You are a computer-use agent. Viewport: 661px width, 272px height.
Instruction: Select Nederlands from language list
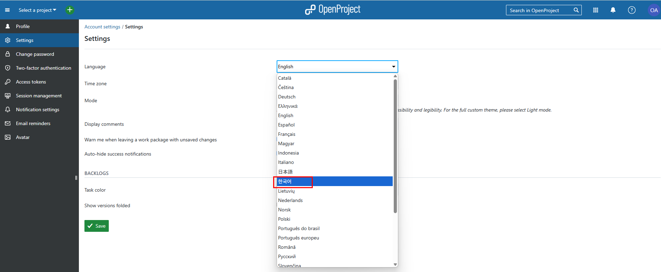click(335, 200)
